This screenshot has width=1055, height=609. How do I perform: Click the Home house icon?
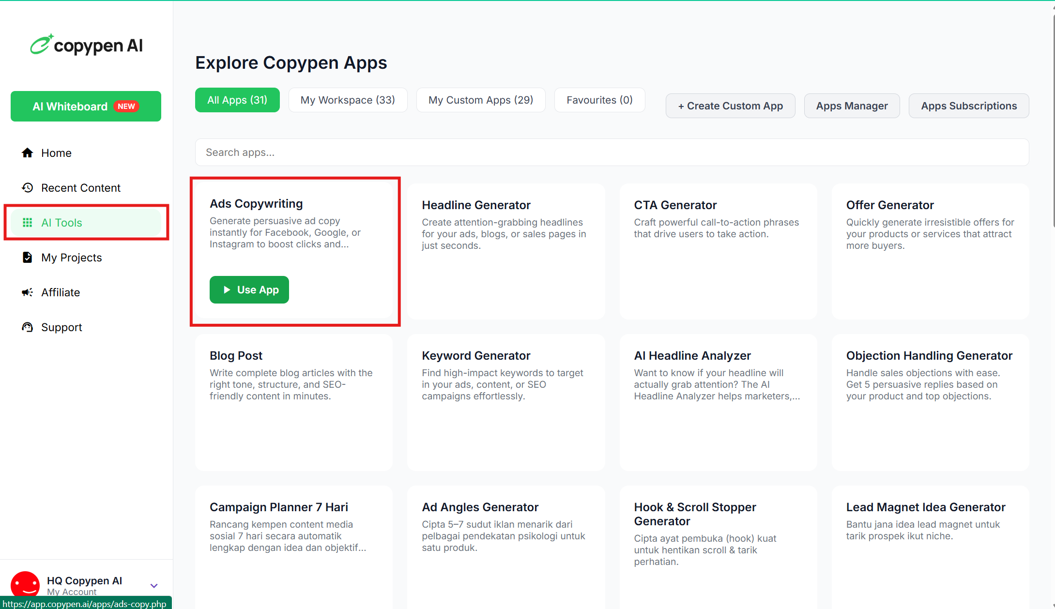coord(28,153)
